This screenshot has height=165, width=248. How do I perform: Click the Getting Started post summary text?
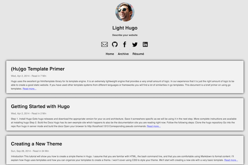pos(124,123)
